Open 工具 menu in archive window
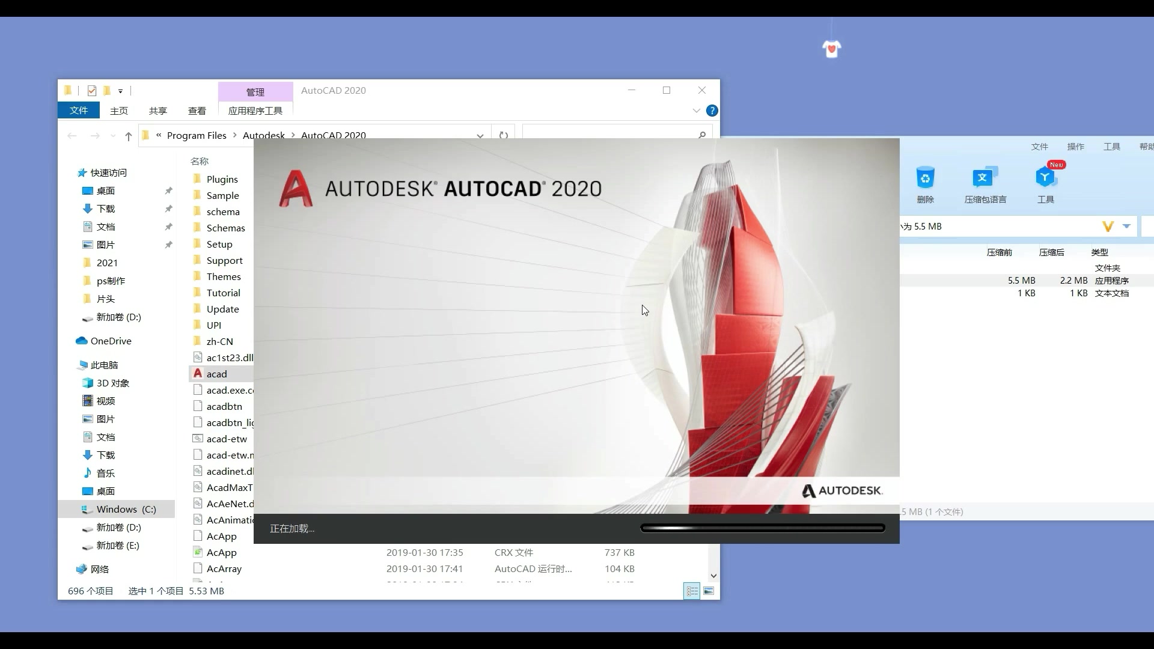 1112,147
